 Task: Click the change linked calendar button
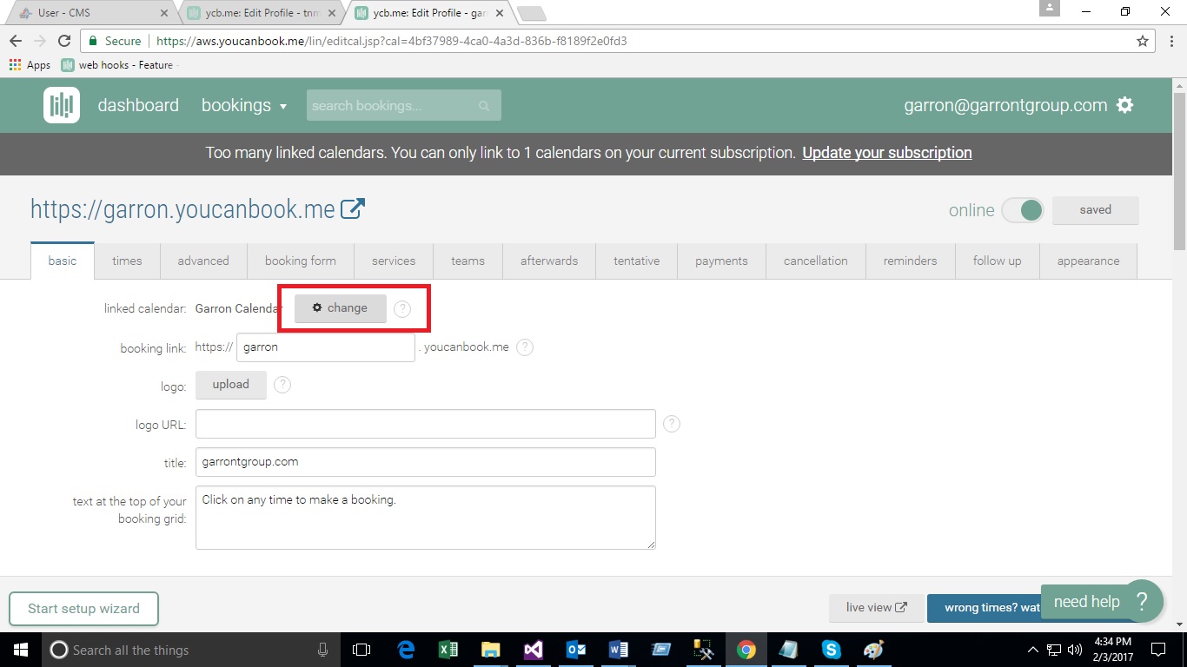point(340,308)
